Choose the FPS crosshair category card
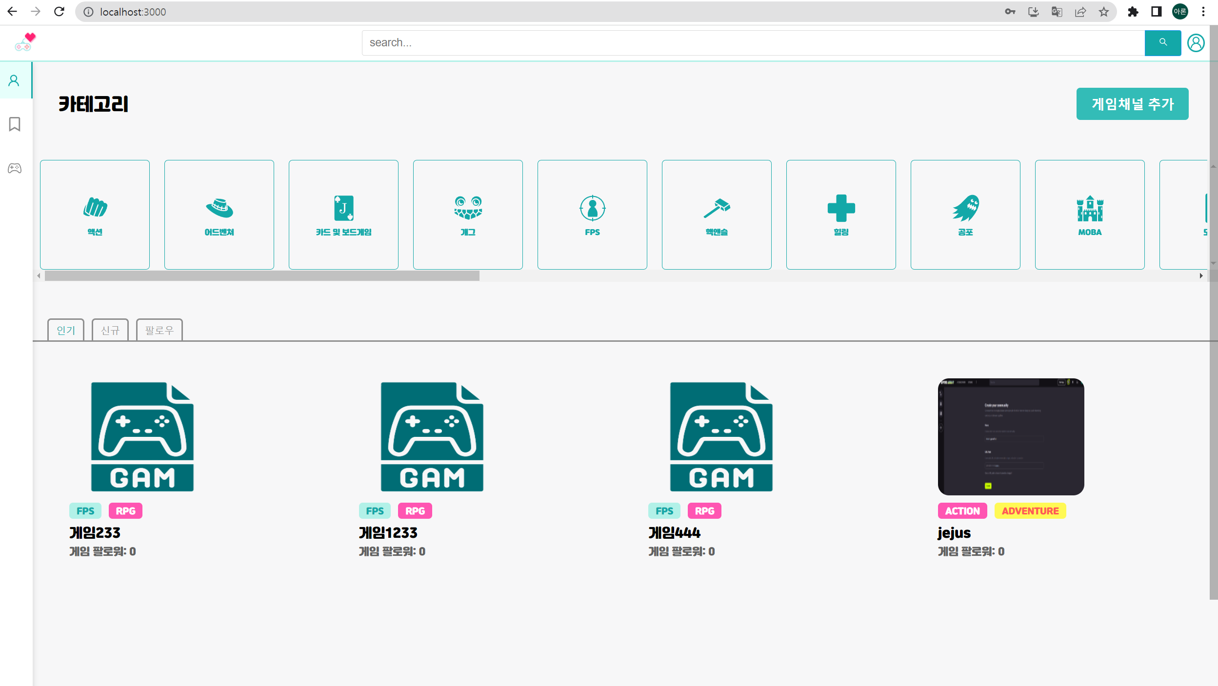1218x686 pixels. tap(592, 215)
